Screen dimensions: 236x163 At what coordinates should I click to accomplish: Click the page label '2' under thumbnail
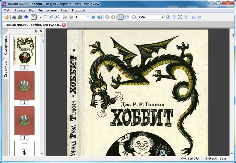click(x=24, y=103)
